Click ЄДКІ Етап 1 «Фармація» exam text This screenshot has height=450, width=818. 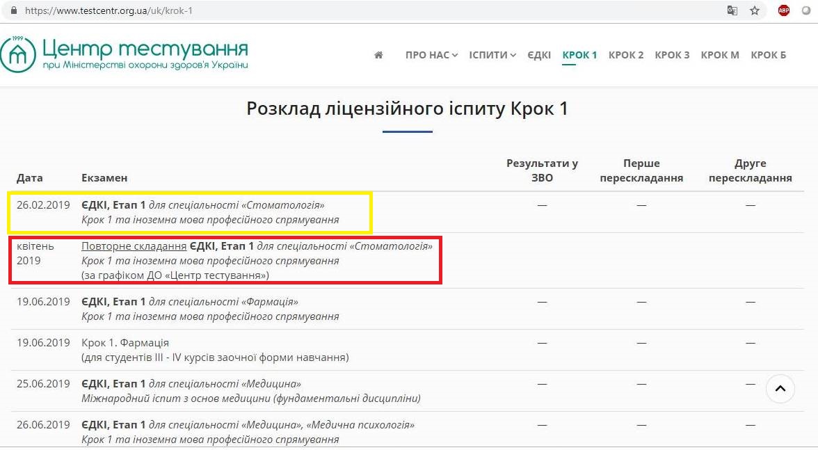[x=190, y=302]
